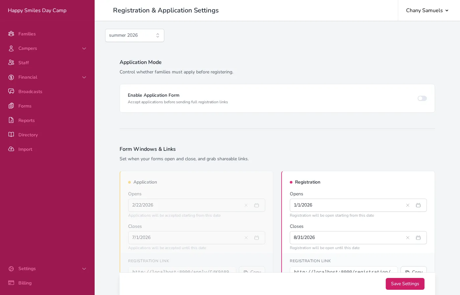This screenshot has height=295, width=460.
Task: Click the Import cloud upload icon
Action: click(11, 149)
